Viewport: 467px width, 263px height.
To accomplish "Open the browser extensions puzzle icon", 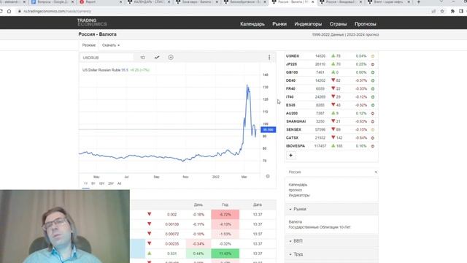I will [x=452, y=12].
